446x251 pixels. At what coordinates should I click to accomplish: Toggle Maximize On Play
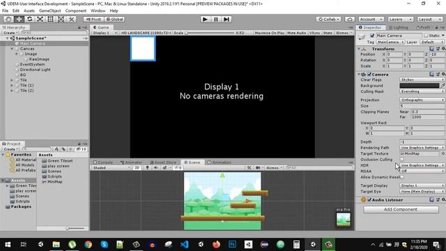click(x=270, y=33)
